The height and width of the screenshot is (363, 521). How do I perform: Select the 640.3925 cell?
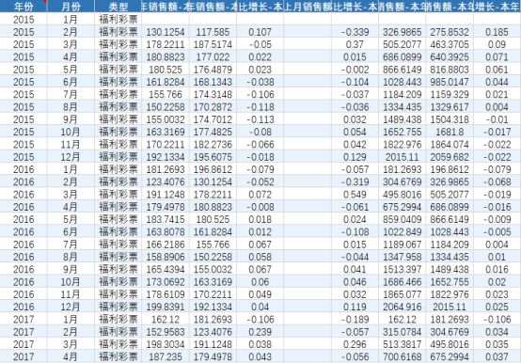coord(450,57)
